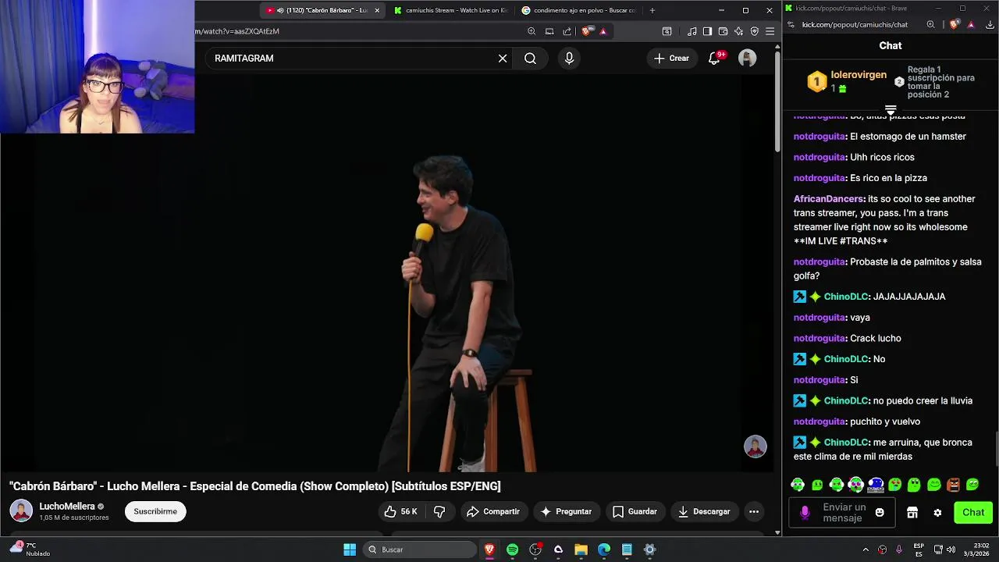
Task: Open Spotify from the taskbar
Action: click(x=512, y=550)
